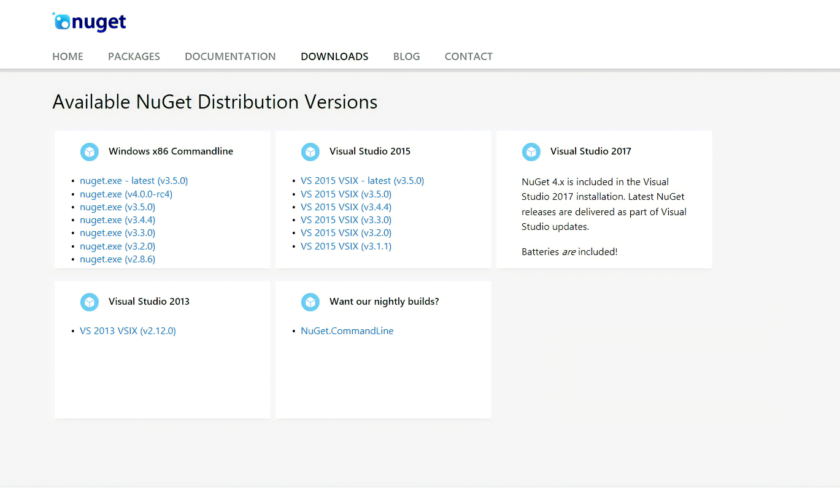
Task: Download VS 2015 VSIX (v3.4.4)
Action: click(x=346, y=207)
